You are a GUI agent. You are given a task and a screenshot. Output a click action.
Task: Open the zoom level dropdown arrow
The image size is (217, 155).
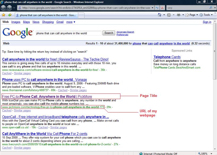pos(211,153)
